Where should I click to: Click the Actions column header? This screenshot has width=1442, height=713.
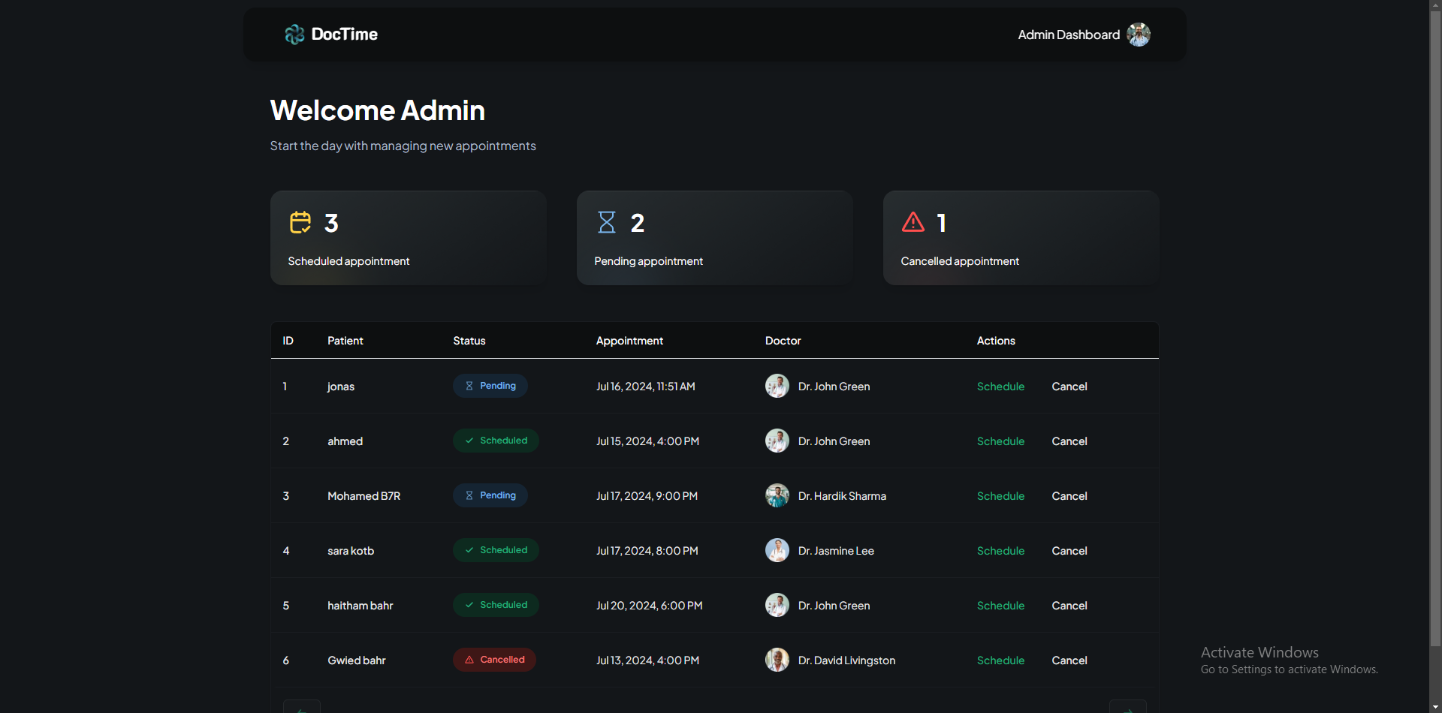click(x=996, y=341)
